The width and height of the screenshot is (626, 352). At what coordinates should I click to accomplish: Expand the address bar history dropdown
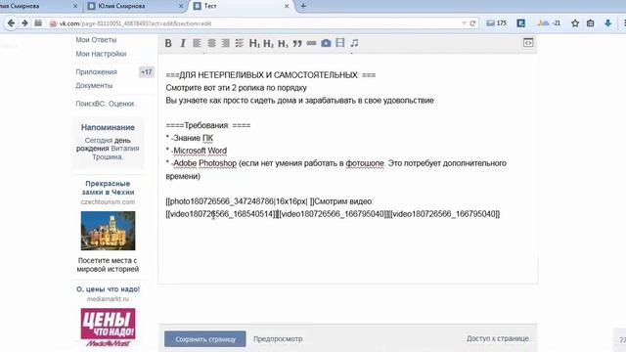464,23
